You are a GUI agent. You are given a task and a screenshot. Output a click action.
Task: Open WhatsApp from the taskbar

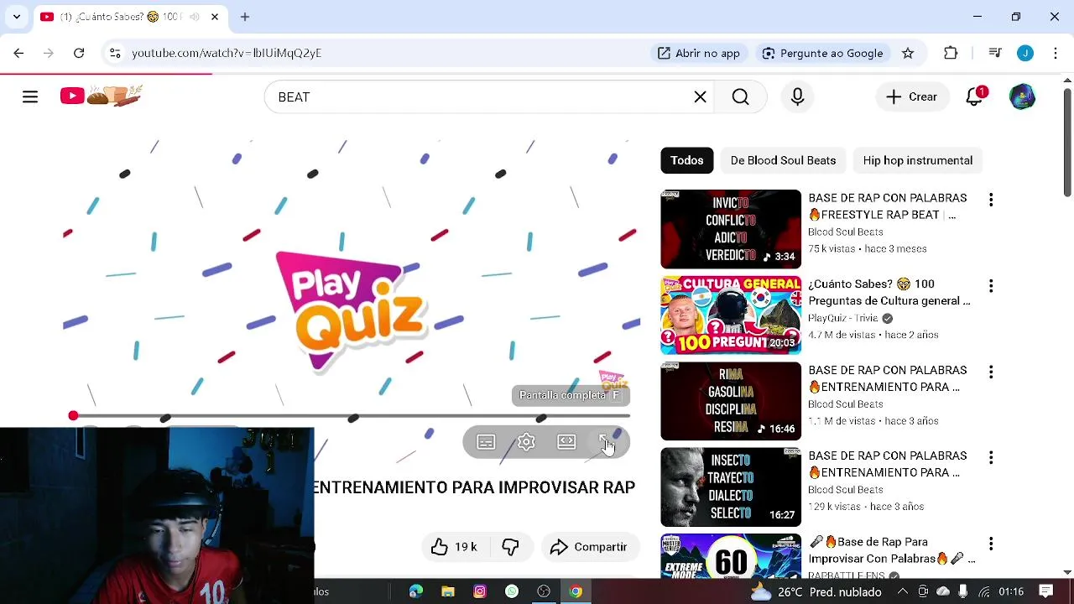point(512,591)
